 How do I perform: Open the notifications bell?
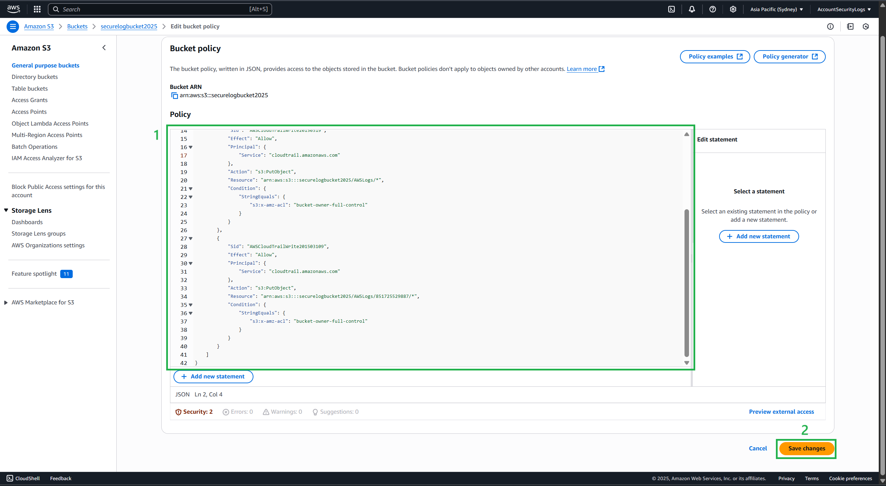(x=691, y=9)
